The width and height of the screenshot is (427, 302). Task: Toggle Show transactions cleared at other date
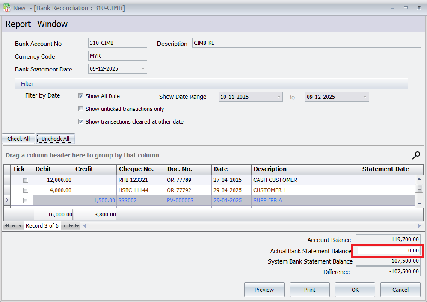click(x=81, y=121)
